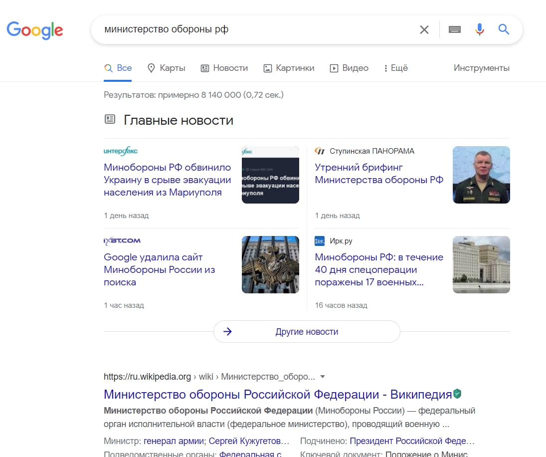
Task: Open the Карты tab
Action: tap(167, 68)
